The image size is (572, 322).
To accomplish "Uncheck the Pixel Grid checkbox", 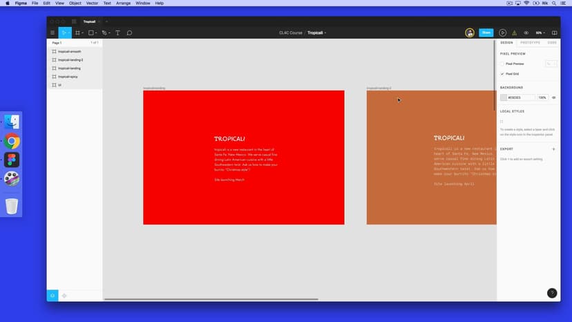I will click(502, 73).
